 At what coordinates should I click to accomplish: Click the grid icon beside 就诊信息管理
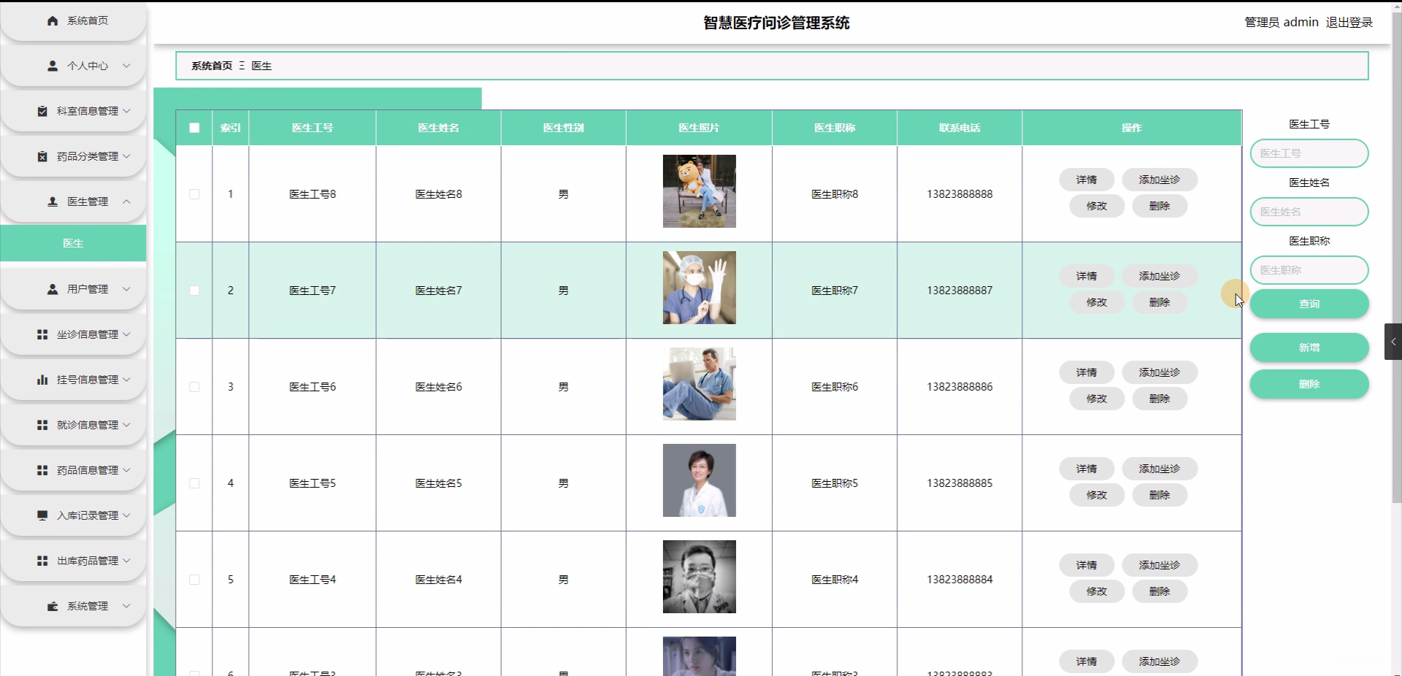point(42,425)
